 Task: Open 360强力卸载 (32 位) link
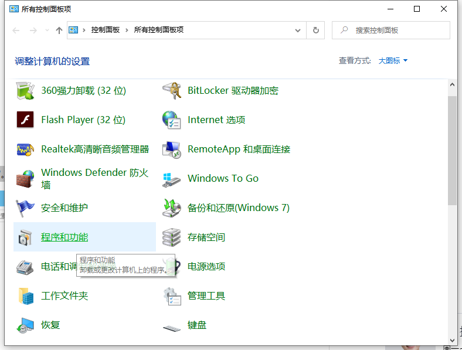point(84,90)
